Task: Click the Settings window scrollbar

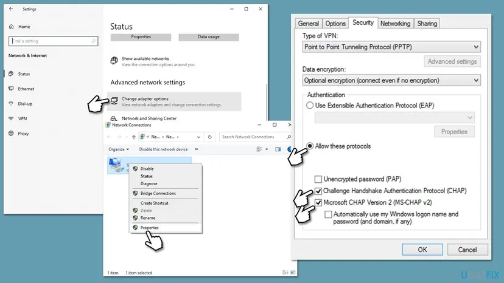Action: click(x=267, y=103)
